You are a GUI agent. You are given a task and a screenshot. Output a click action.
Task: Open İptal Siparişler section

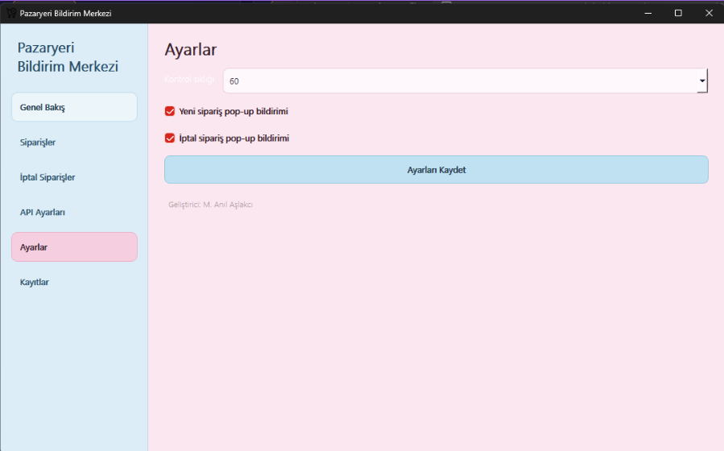[74, 177]
